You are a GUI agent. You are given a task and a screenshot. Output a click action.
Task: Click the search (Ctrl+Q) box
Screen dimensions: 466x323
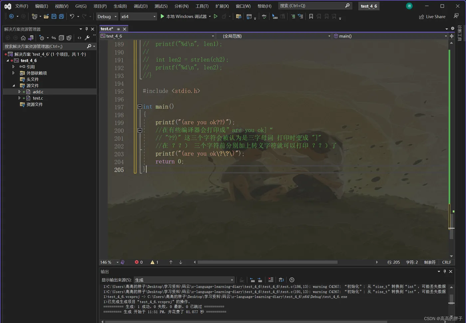coord(315,6)
